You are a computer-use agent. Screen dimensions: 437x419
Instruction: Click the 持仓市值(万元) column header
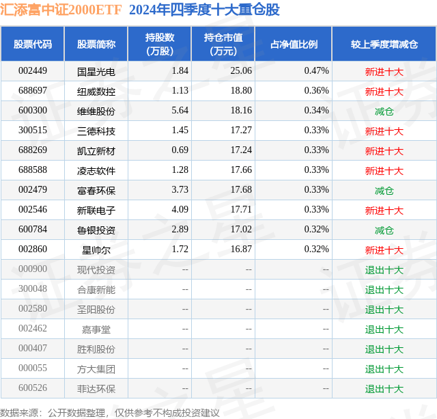[x=223, y=44]
